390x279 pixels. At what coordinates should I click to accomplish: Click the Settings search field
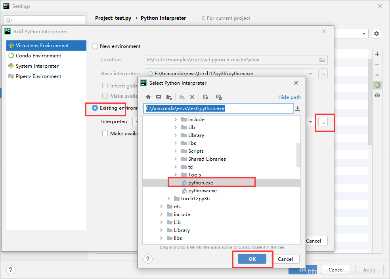(x=44, y=20)
